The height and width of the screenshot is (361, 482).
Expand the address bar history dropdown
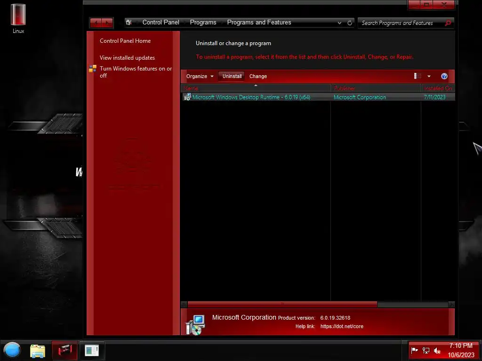(339, 23)
